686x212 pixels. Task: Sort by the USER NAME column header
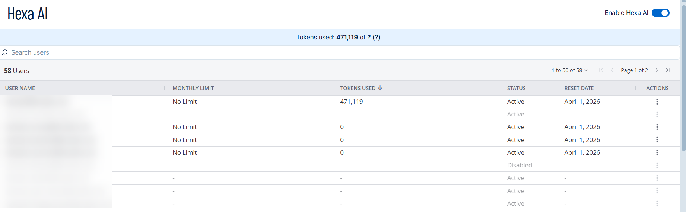[20, 88]
